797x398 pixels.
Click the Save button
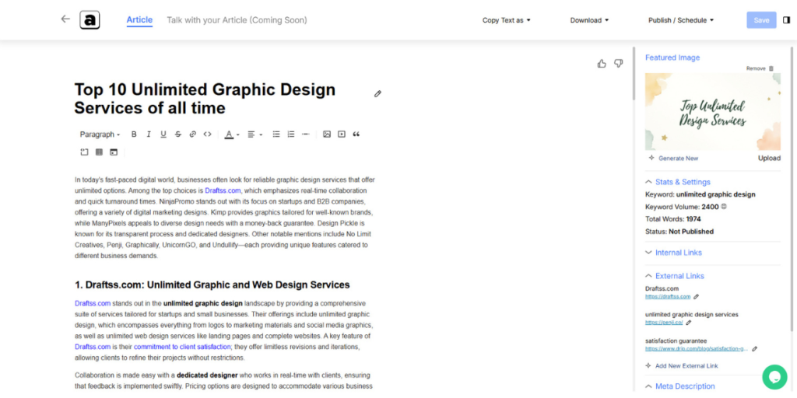click(761, 19)
